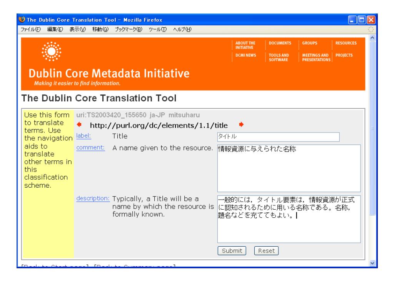Focus the description translation textarea

(x=289, y=219)
